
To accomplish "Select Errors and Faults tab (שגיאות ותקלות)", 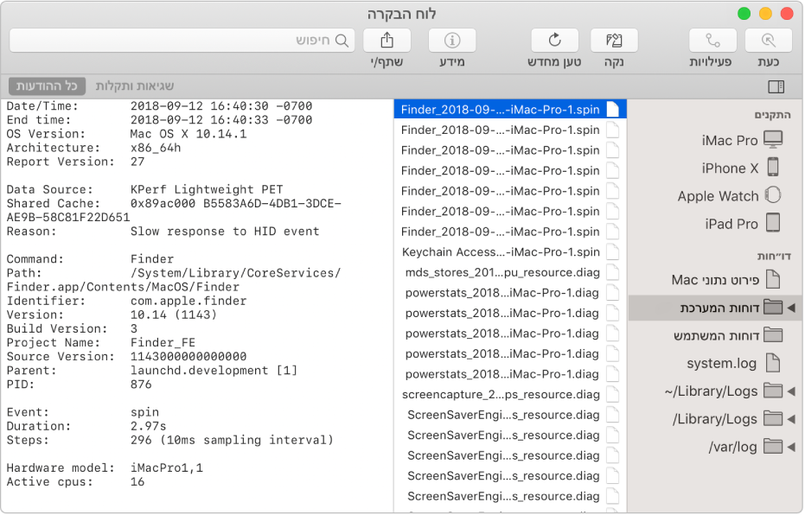I will (x=135, y=86).
